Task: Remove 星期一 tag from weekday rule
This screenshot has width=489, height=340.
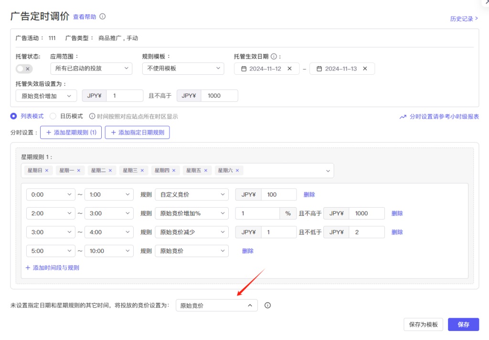Action: 79,170
